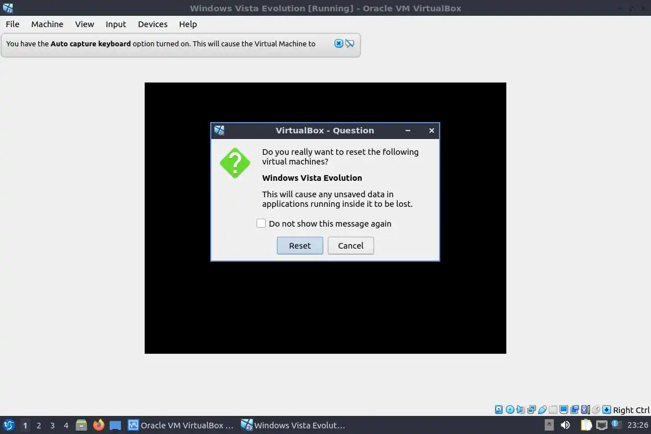Image resolution: width=651 pixels, height=434 pixels.
Task: Minimize the VirtualBox Question dialog
Action: pyautogui.click(x=407, y=131)
